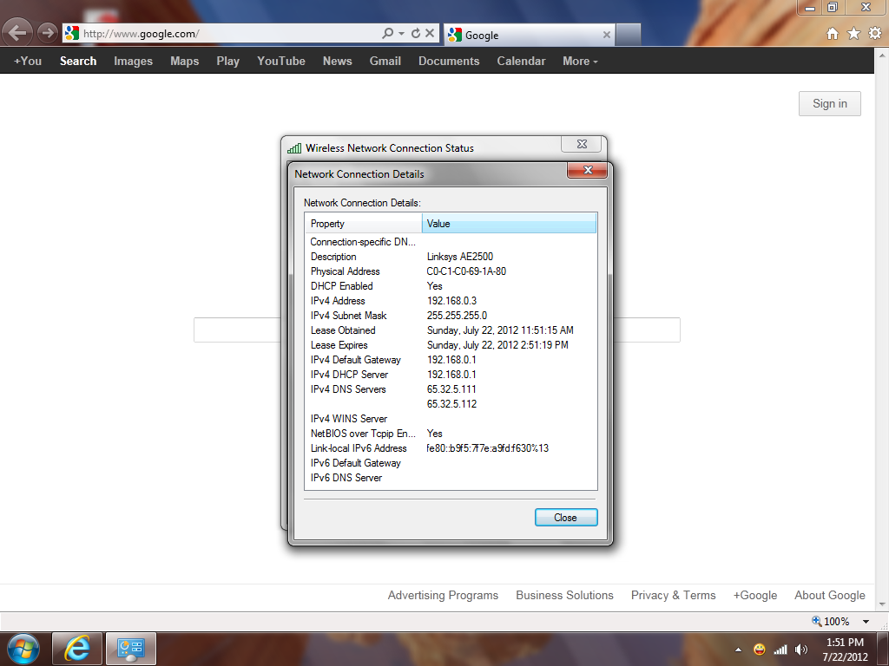Open YouTube from the Google bar
The image size is (889, 666).
(280, 61)
